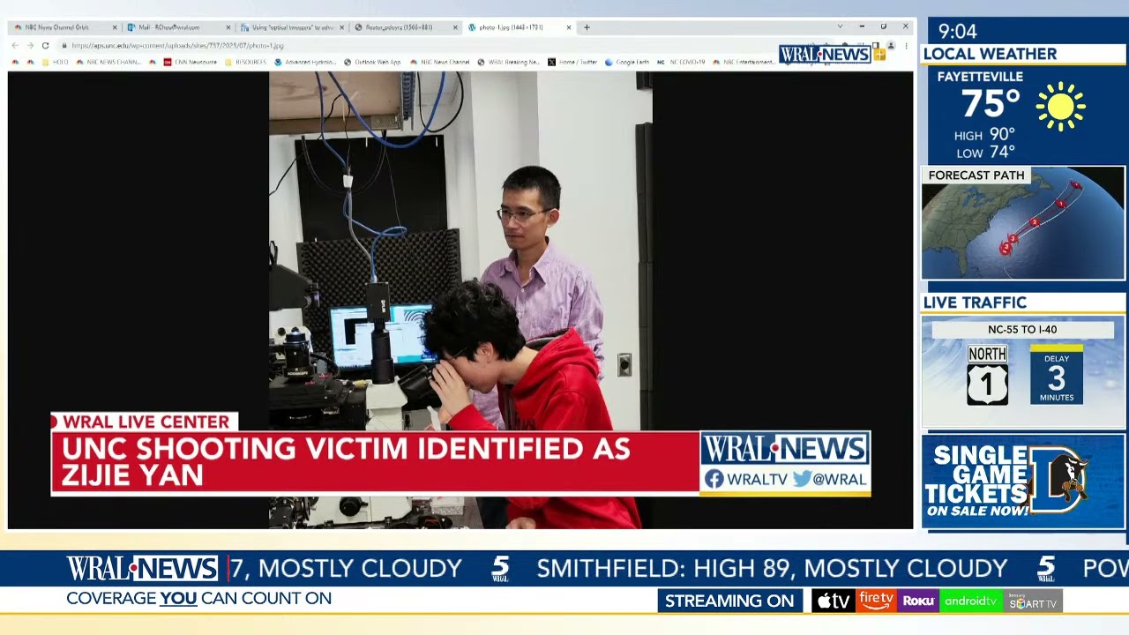Open the CNN Newsource bookmark
The image size is (1129, 635).
[x=191, y=63]
